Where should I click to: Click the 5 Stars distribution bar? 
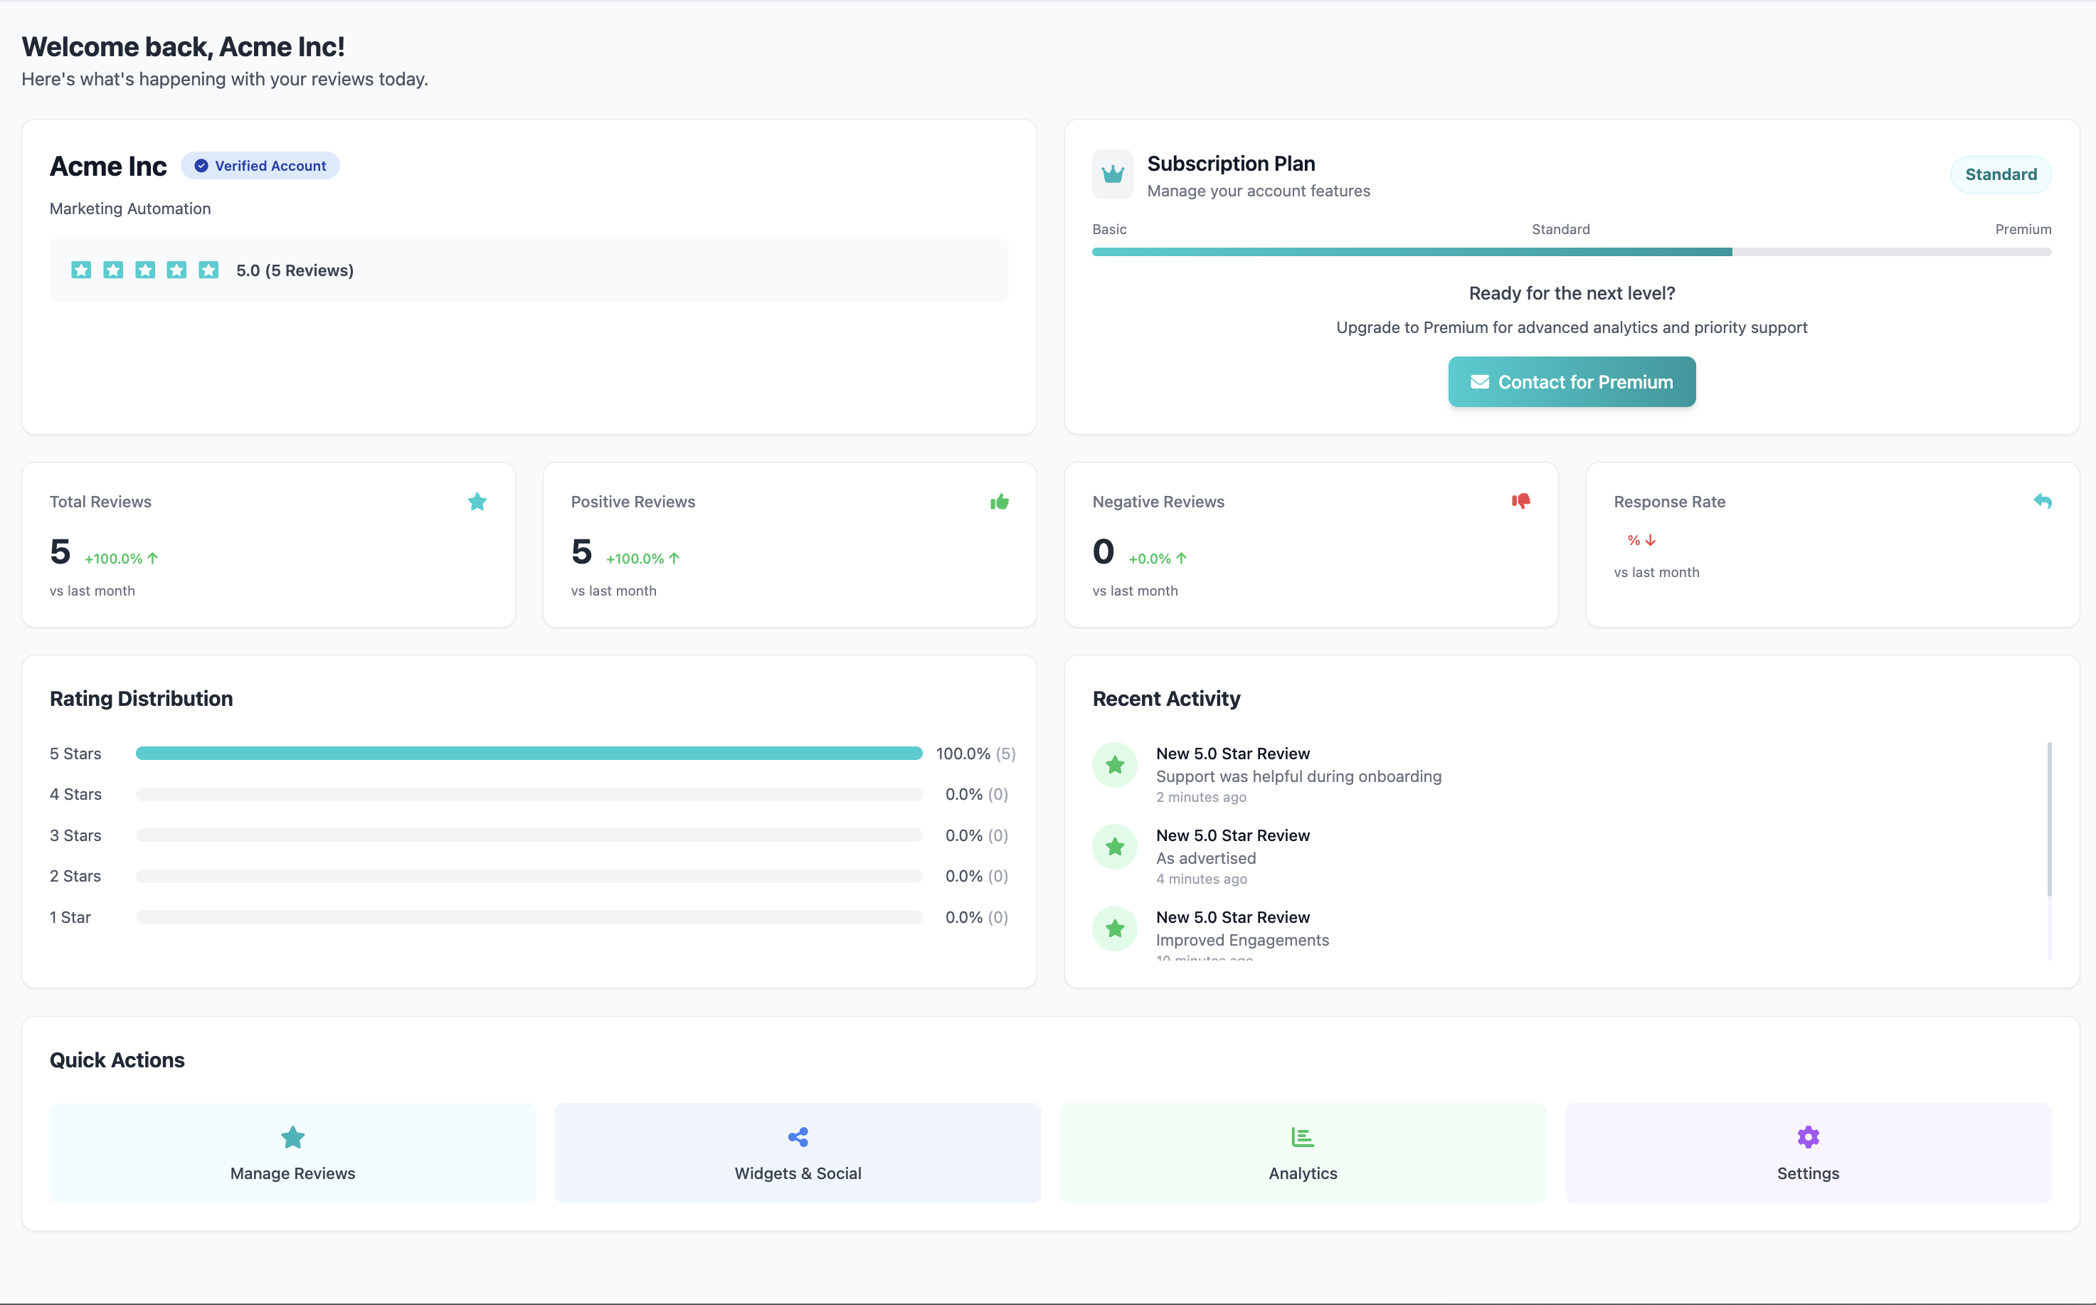pos(528,754)
